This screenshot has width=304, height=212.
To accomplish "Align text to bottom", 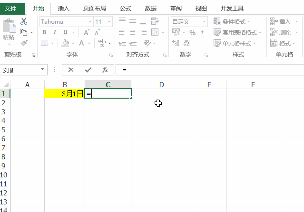I will [x=143, y=22].
